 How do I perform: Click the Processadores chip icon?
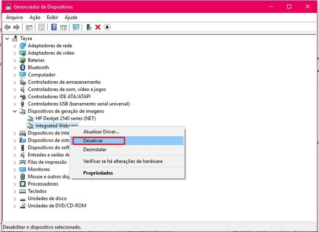[x=23, y=184]
